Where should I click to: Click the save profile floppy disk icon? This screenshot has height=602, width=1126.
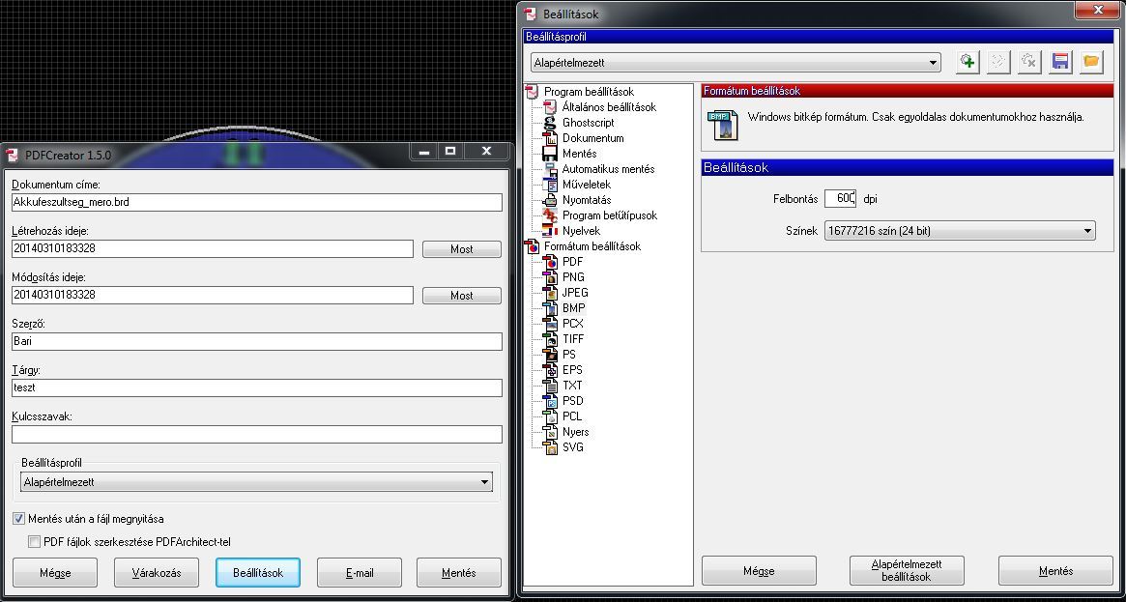tap(1060, 62)
